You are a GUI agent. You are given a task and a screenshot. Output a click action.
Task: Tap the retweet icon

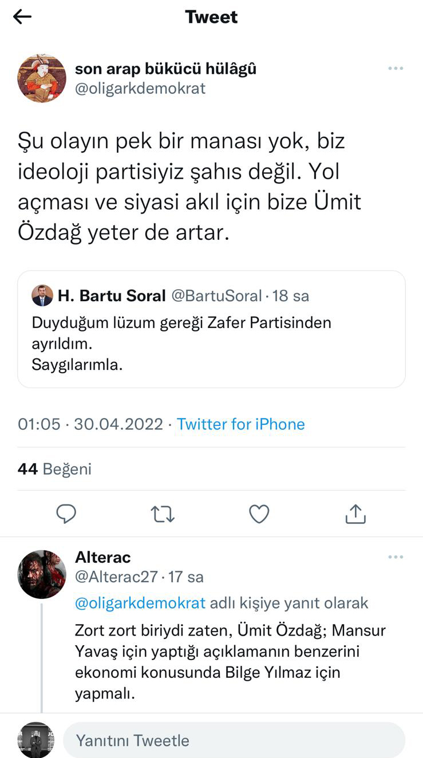pos(163,514)
